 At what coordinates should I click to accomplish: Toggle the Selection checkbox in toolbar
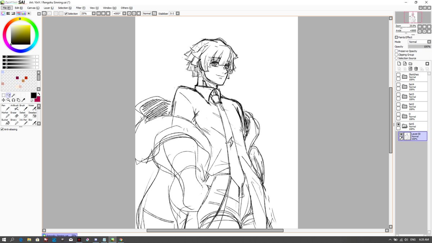[x=66, y=14]
